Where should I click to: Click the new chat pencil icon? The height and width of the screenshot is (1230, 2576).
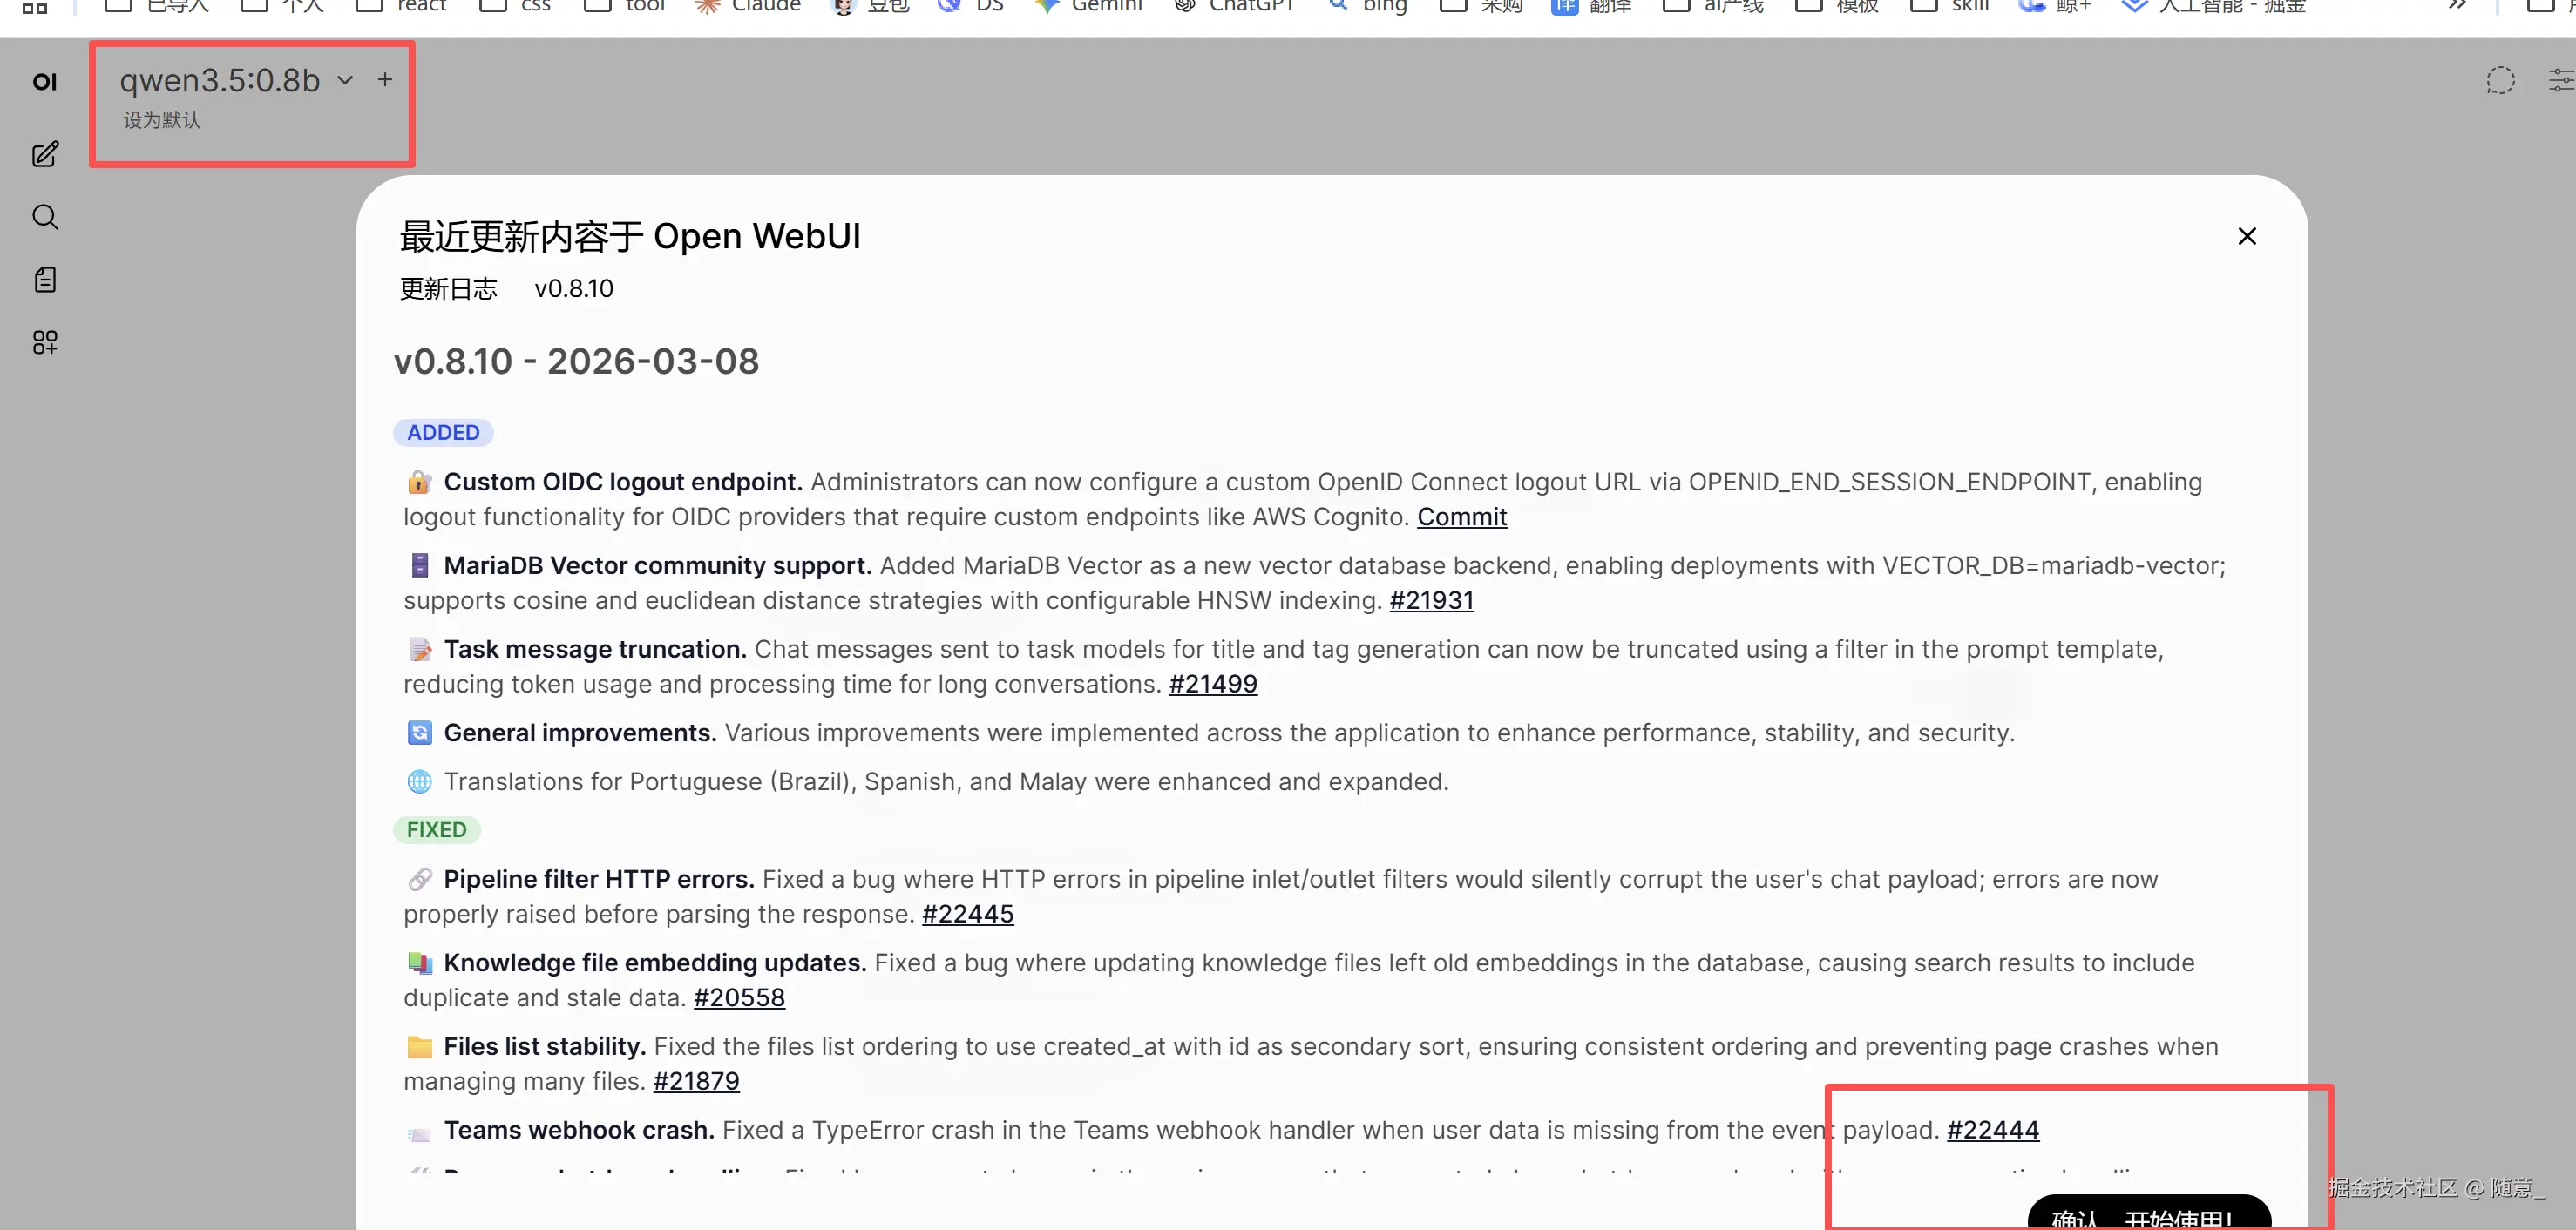[45, 154]
